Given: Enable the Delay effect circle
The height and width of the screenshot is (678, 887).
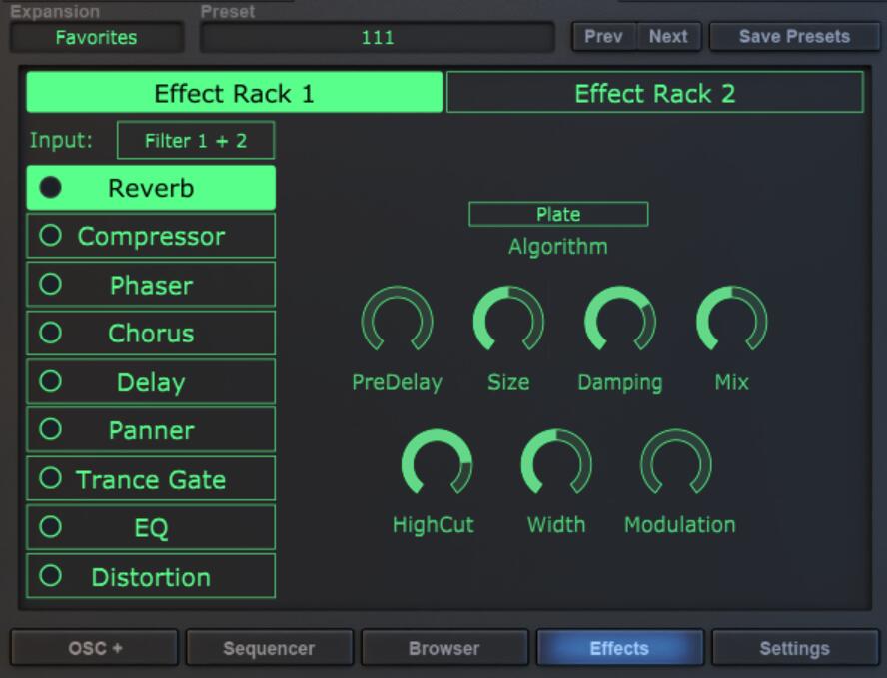Looking at the screenshot, I should tap(50, 381).
